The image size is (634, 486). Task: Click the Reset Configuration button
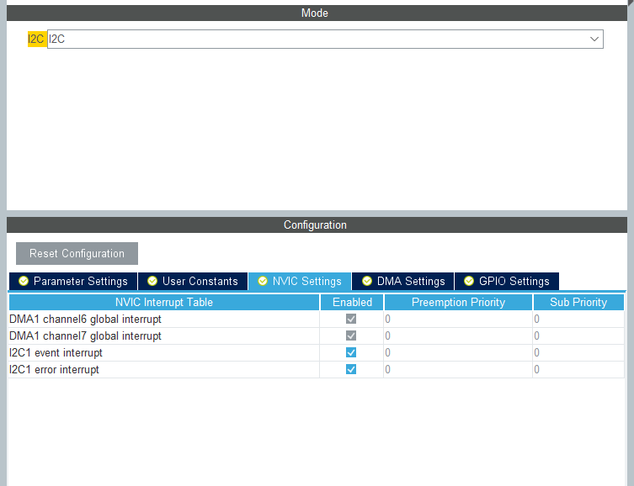(77, 253)
